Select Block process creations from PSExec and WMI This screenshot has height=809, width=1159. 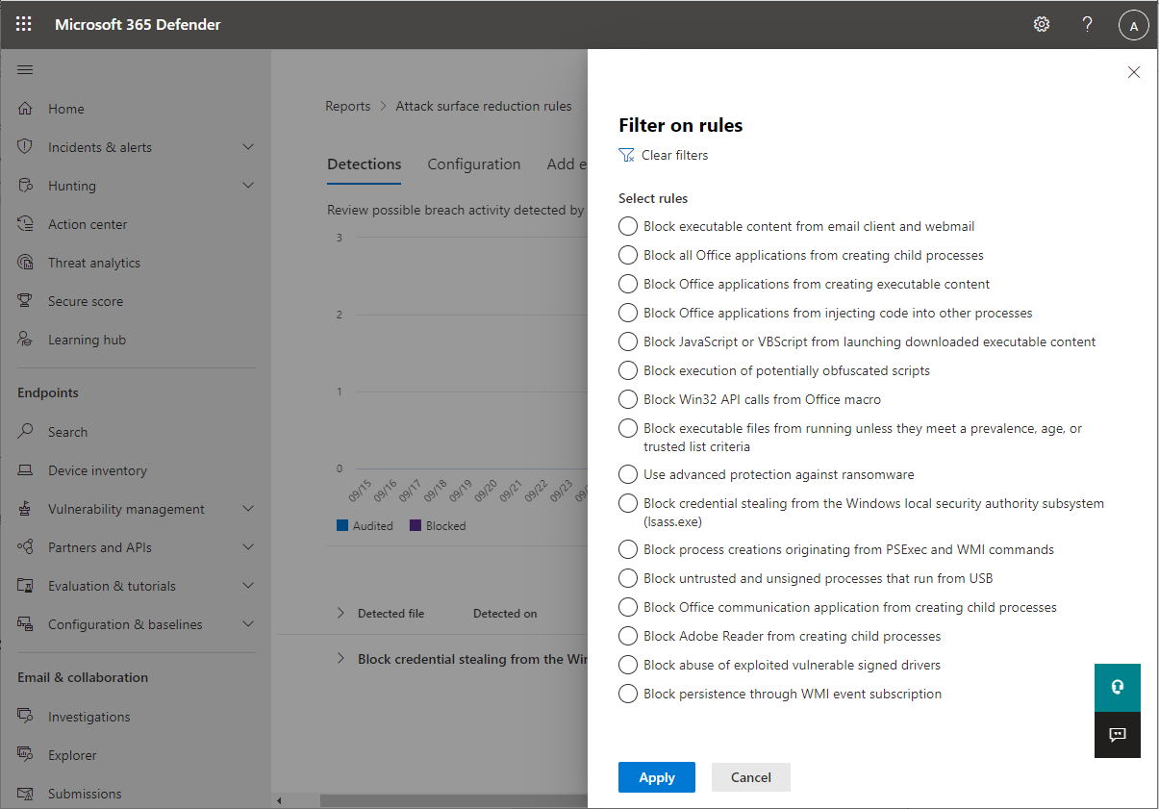[x=628, y=549]
